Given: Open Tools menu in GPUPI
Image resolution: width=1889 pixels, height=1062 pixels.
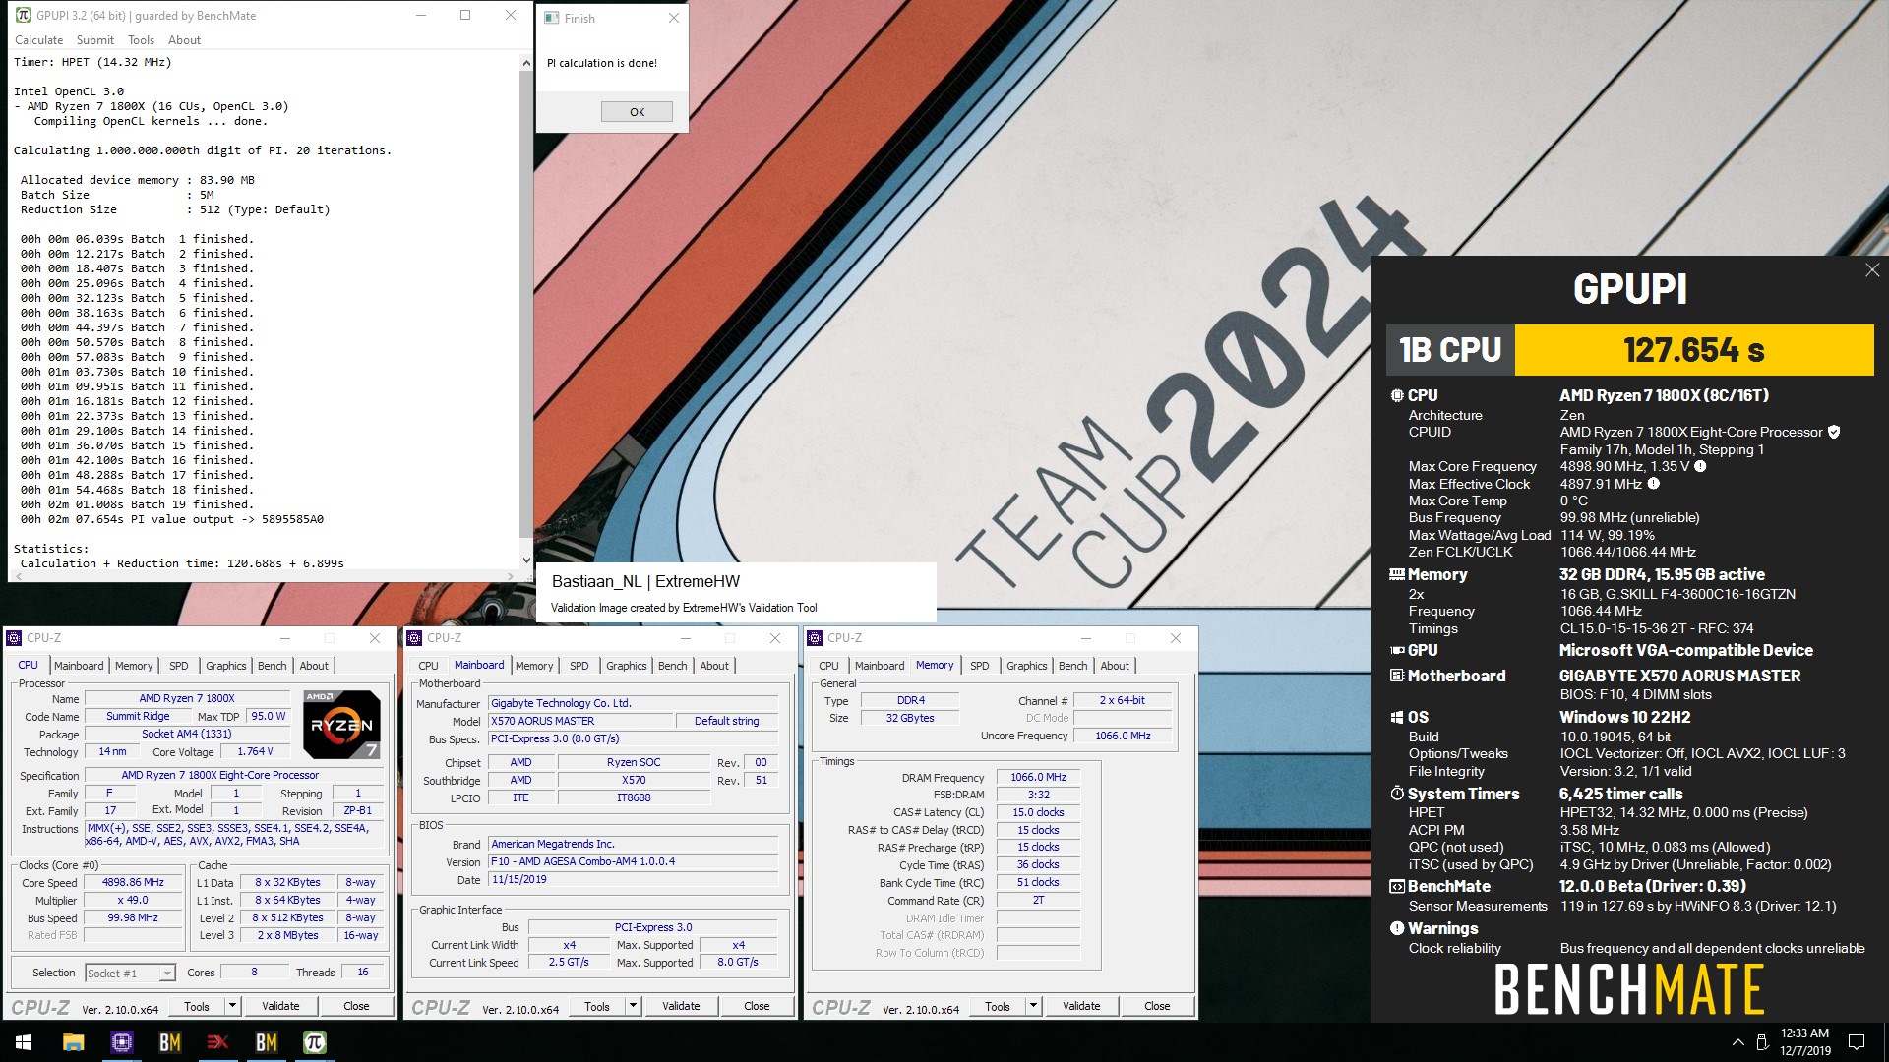Looking at the screenshot, I should tap(141, 40).
